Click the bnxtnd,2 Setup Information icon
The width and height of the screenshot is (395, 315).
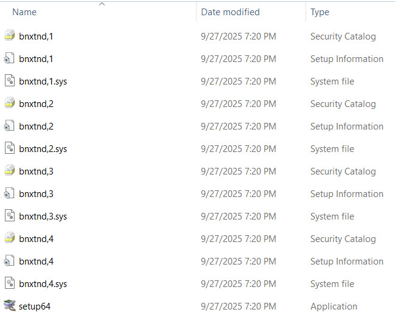(9, 126)
